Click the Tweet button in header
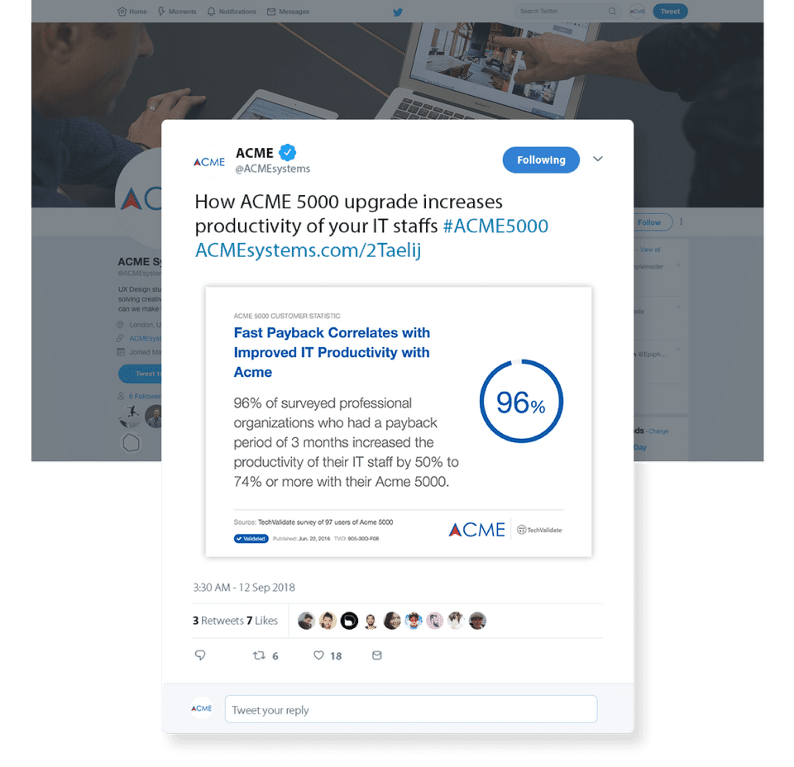 point(670,11)
